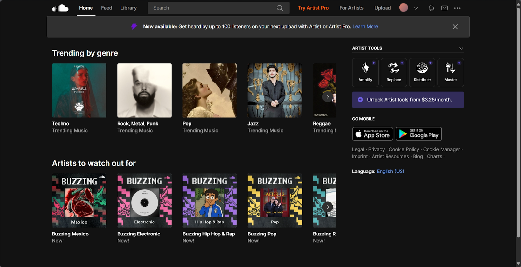Open the Pop trending cover art
The image size is (521, 267).
209,90
